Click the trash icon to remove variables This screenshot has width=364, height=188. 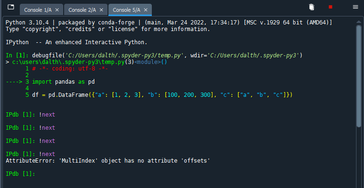point(312,7)
